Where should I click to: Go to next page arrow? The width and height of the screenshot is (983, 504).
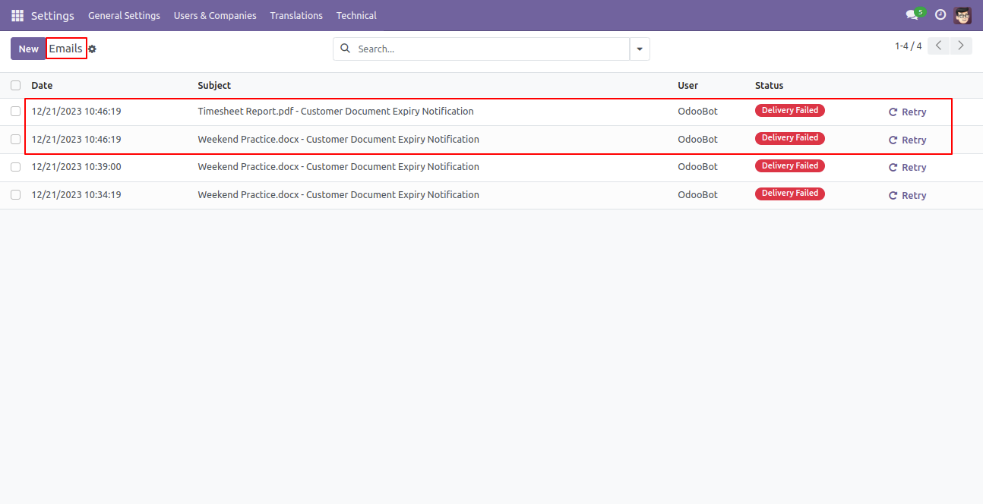[962, 46]
